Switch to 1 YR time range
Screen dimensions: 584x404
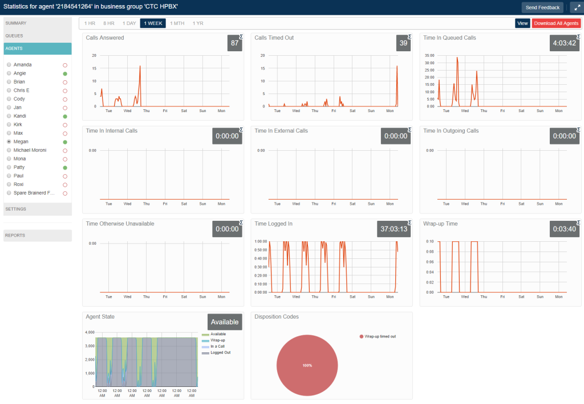click(198, 23)
